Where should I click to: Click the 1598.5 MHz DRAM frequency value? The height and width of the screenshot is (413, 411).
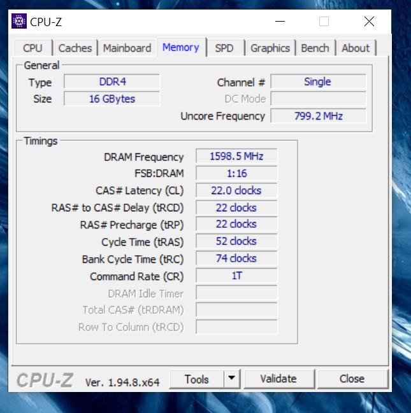pyautogui.click(x=236, y=156)
